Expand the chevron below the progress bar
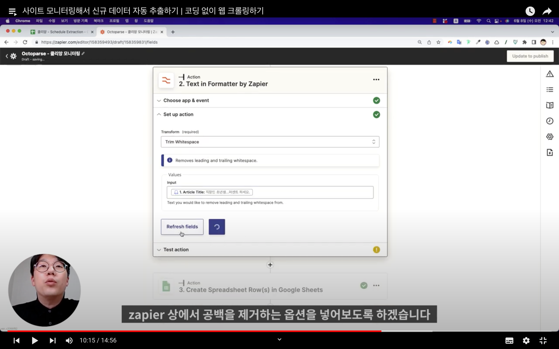Screen dimensions: 559x349 point(279,339)
